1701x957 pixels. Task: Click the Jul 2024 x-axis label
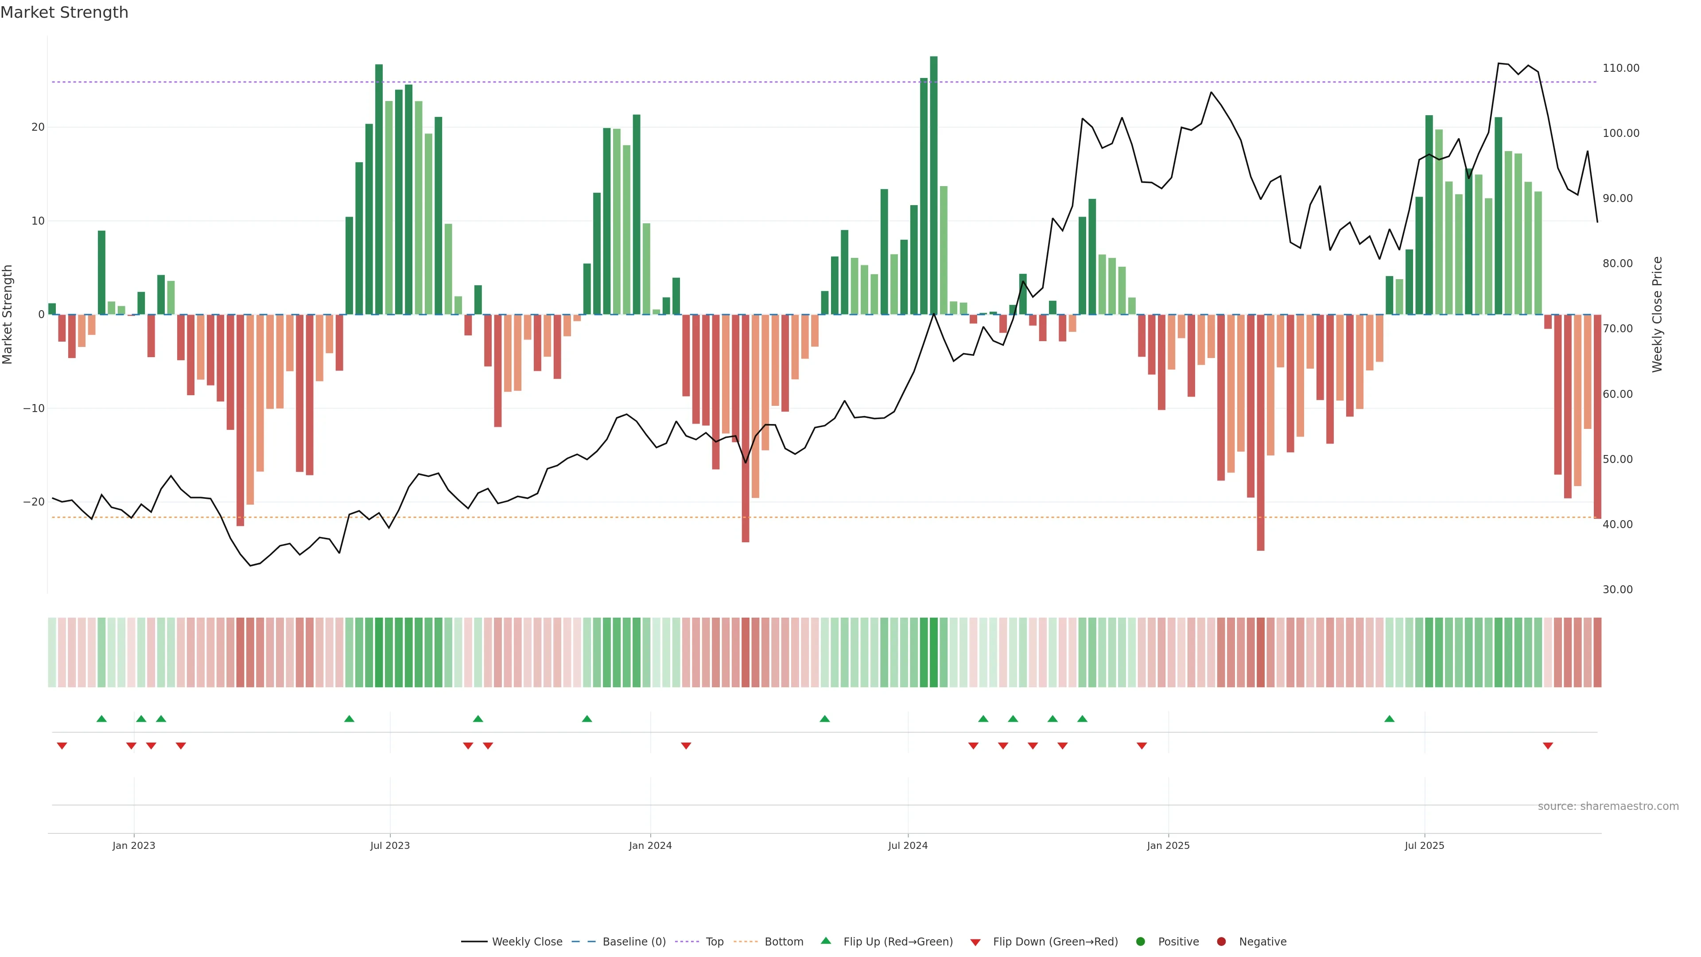[x=907, y=845]
